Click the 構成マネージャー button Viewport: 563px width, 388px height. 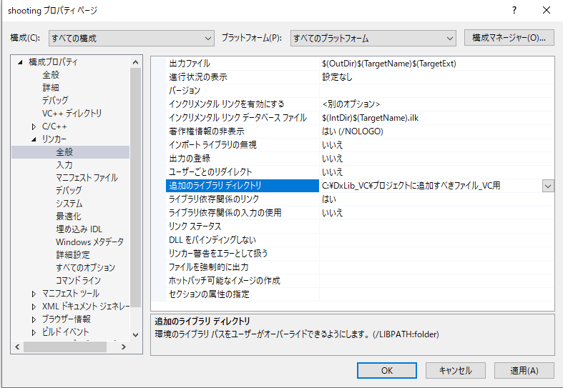pyautogui.click(x=509, y=38)
